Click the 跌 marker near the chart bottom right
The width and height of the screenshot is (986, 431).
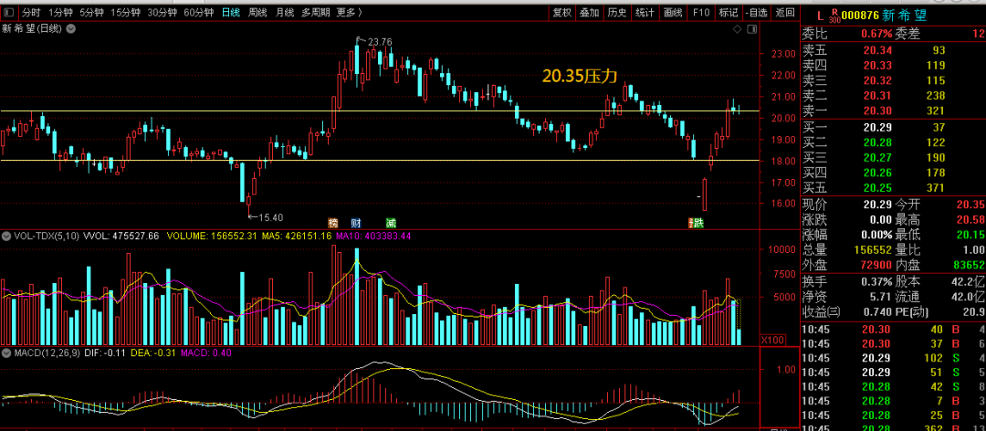coord(698,223)
